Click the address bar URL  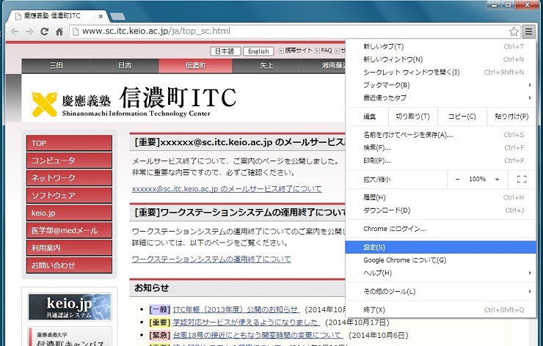tap(156, 31)
